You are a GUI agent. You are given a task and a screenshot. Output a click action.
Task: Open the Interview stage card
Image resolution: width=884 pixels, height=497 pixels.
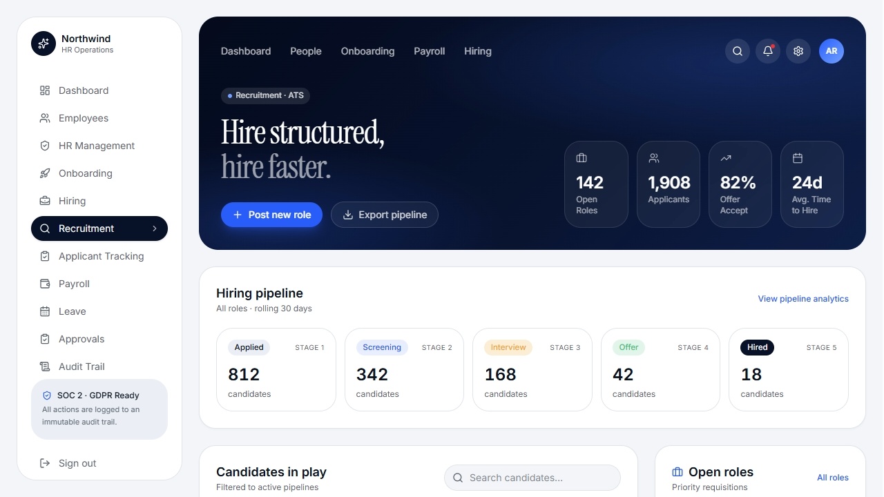click(532, 369)
